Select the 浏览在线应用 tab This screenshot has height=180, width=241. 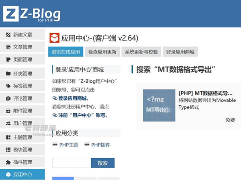pos(65,52)
